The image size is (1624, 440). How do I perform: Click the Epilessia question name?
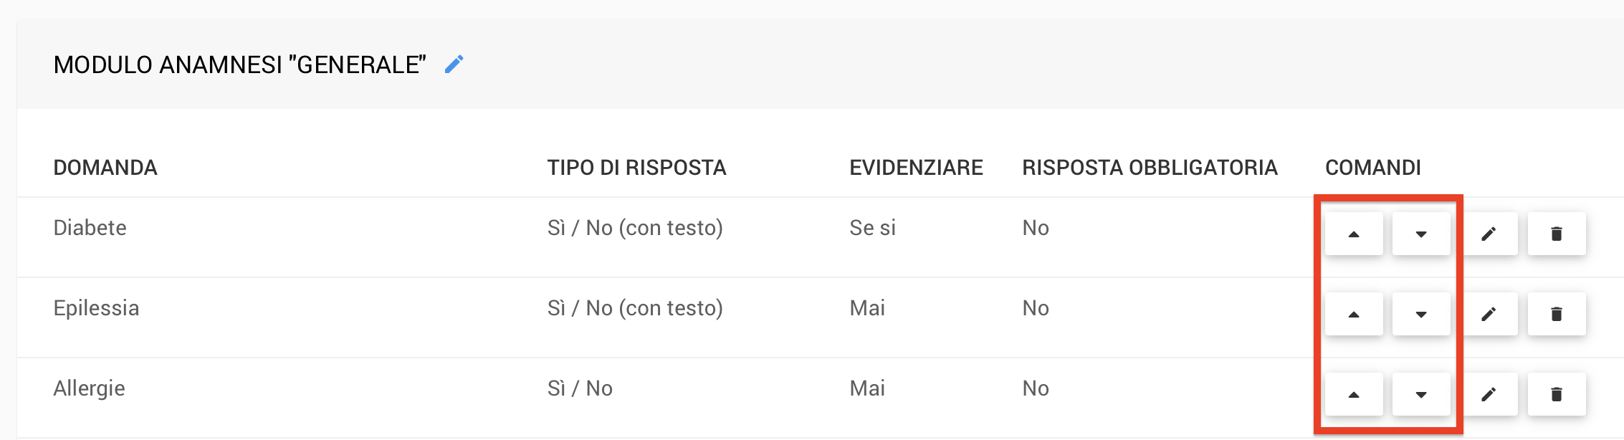tap(97, 308)
